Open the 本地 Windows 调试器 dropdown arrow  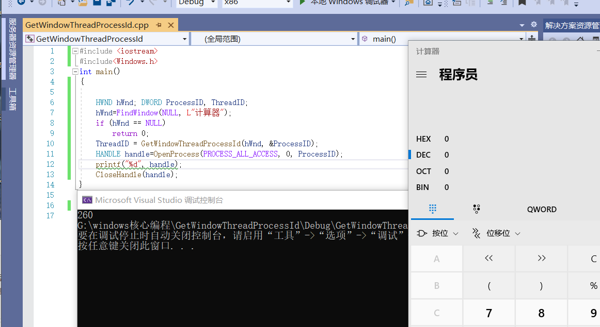[x=393, y=2]
